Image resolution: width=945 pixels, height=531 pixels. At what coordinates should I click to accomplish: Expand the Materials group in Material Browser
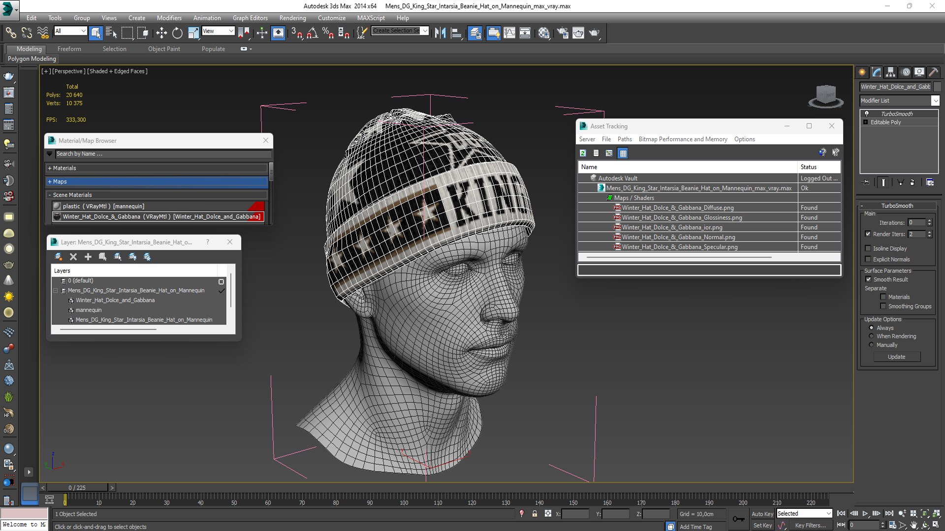tap(157, 168)
